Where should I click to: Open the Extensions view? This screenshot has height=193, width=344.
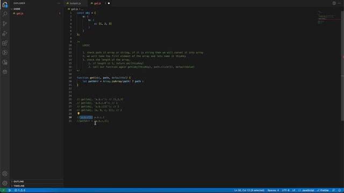click(5, 43)
